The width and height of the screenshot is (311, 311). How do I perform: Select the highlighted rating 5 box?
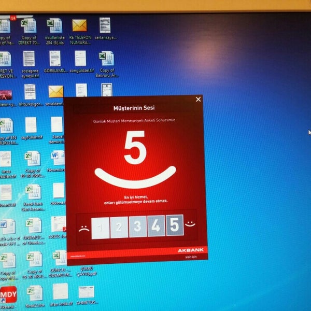click(175, 225)
